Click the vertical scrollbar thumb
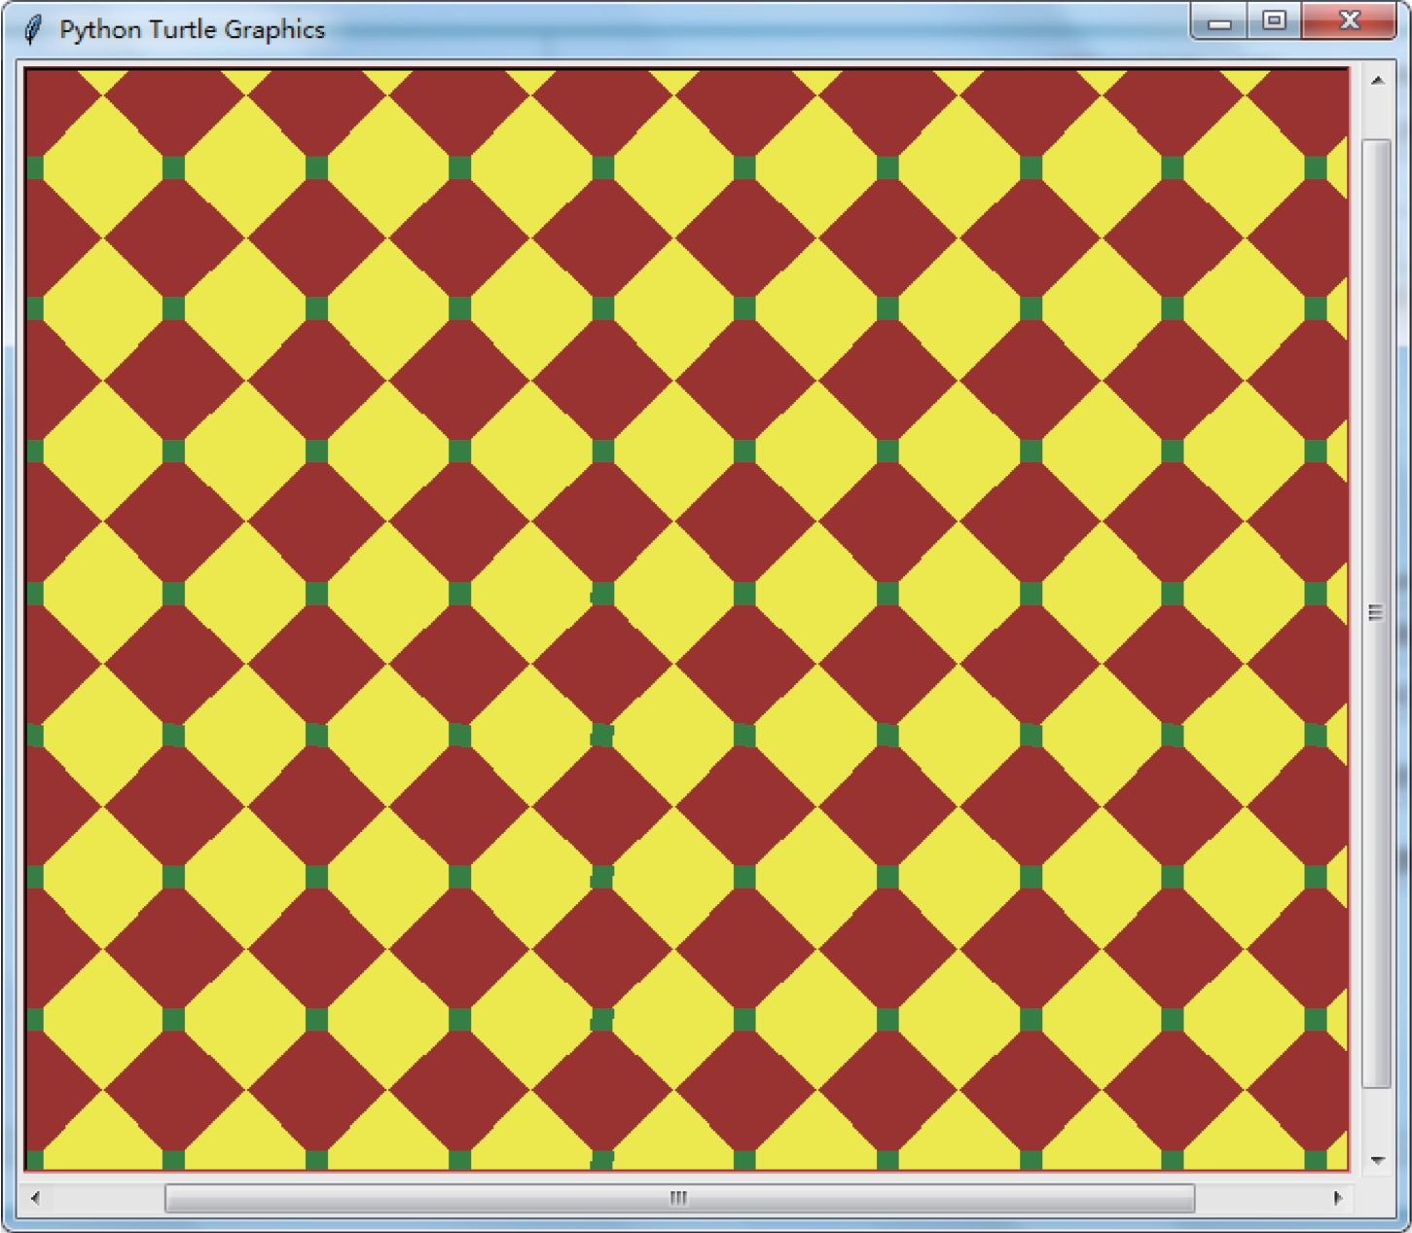1412x1233 pixels. coord(1376,613)
